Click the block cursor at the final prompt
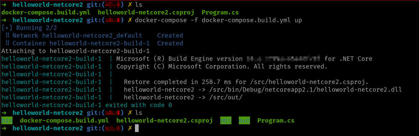Viewport: 419px width, 136px height. tap(137, 128)
